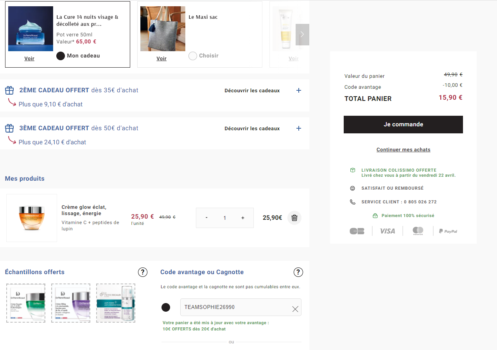This screenshot has width=497, height=350.
Task: Open help icon for Code avantage ou Cagnotte
Action: [x=298, y=272]
